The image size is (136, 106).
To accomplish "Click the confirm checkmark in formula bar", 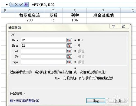I will tap(21, 4).
